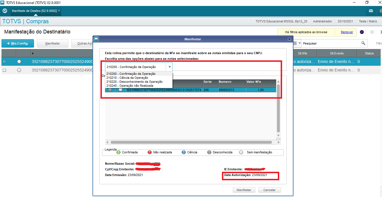The width and height of the screenshot is (382, 197).
Task: Click scroll right arrow of dialog grid
Action: [x=279, y=142]
